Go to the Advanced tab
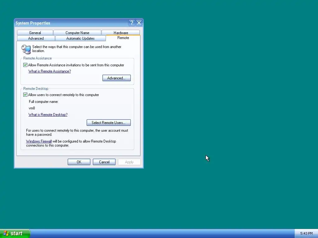The image size is (318, 238). click(x=36, y=38)
